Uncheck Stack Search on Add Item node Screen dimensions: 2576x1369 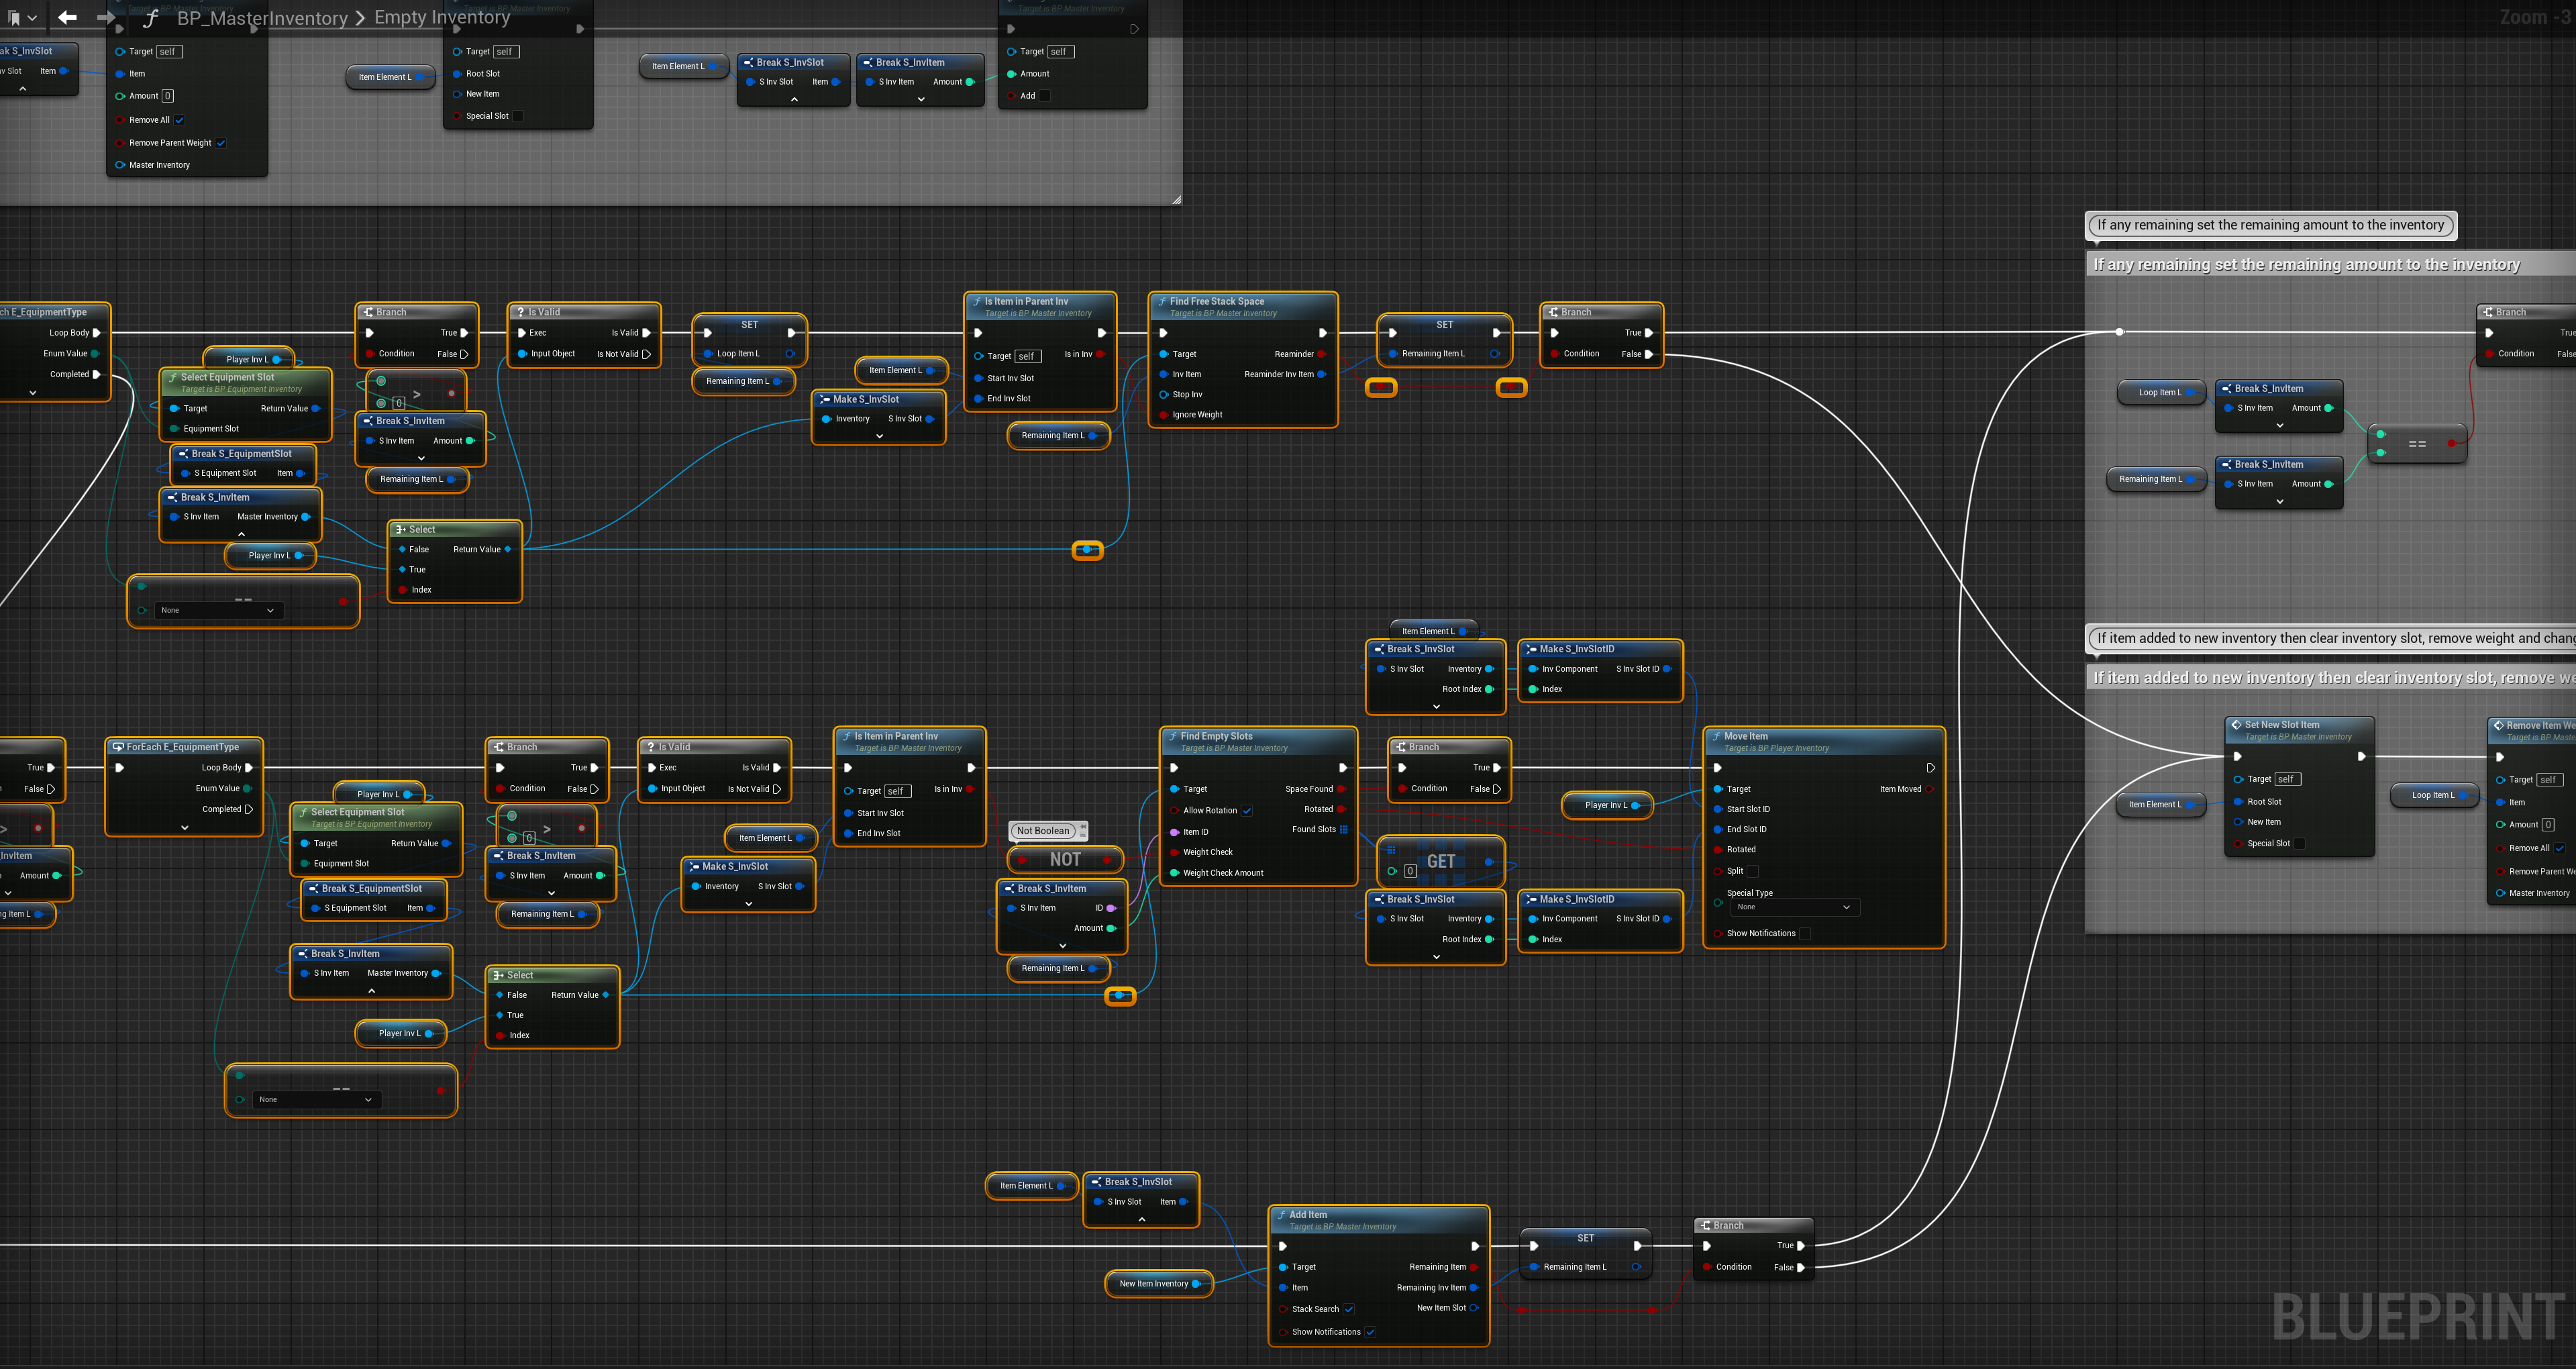tap(1349, 1309)
